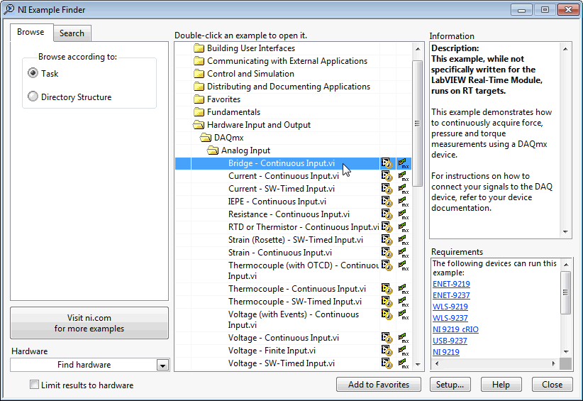
Task: Collapse the Analog Input folder
Action: pos(213,150)
